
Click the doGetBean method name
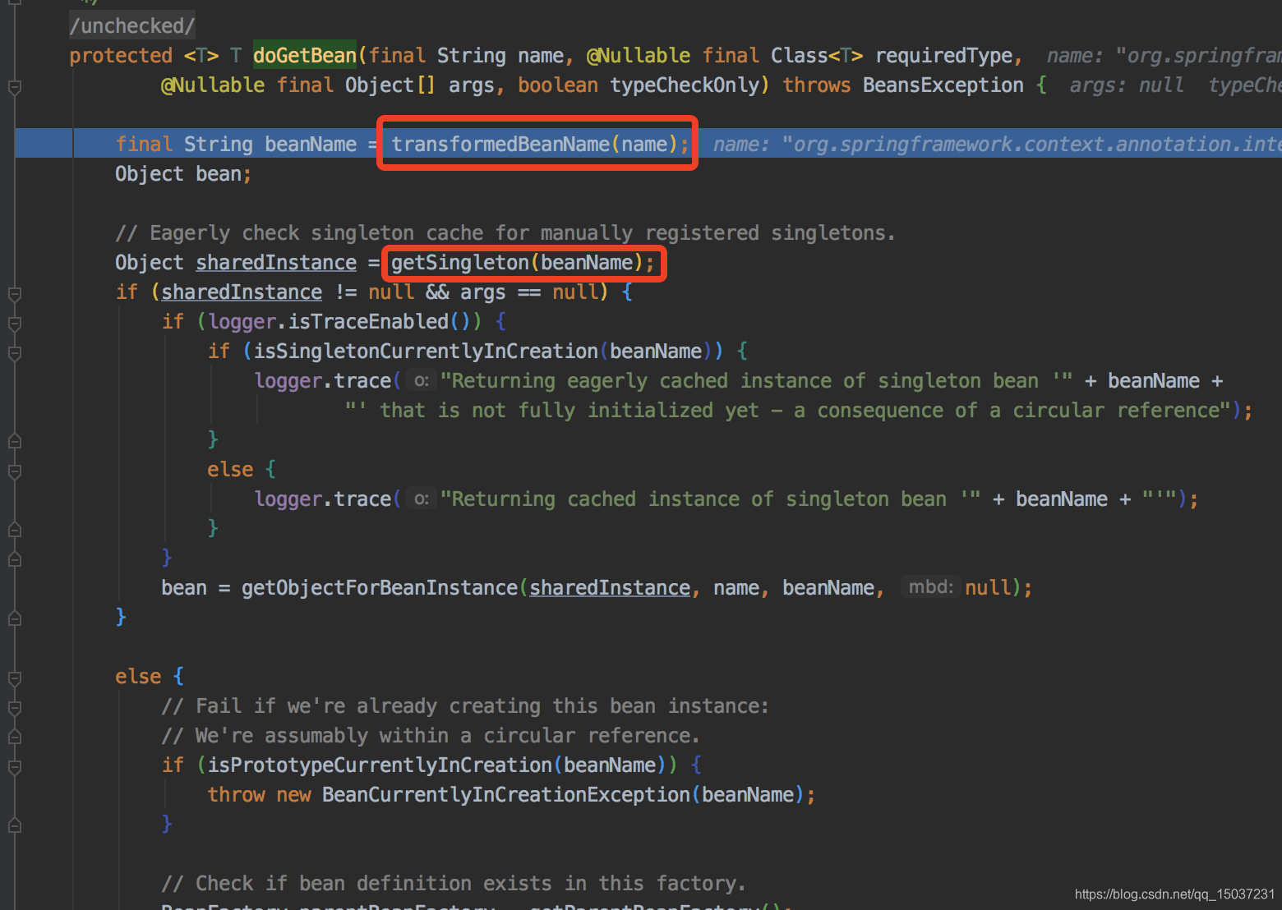(305, 55)
